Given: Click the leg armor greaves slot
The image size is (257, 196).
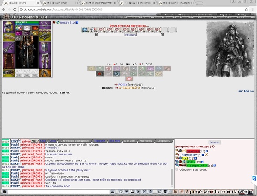Looking at the screenshot, I should [x=45, y=61].
